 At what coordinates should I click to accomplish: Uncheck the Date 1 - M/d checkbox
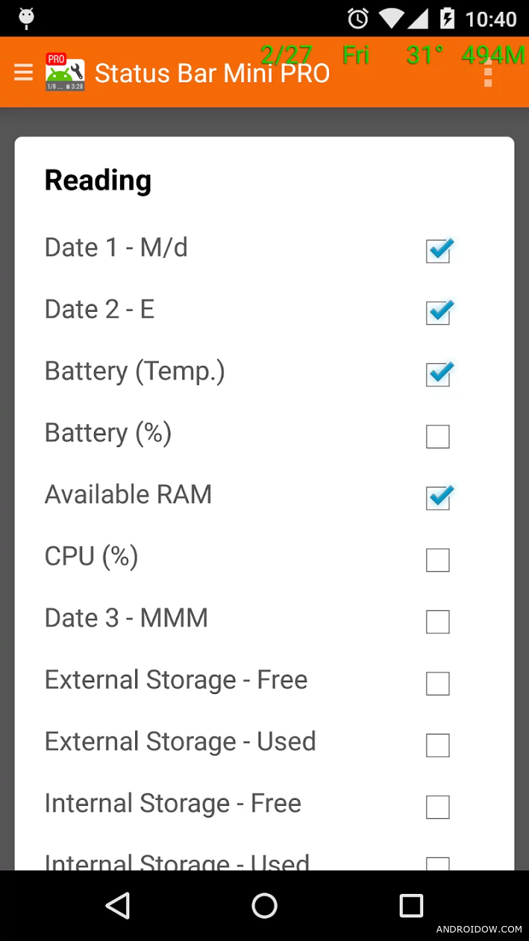tap(438, 250)
